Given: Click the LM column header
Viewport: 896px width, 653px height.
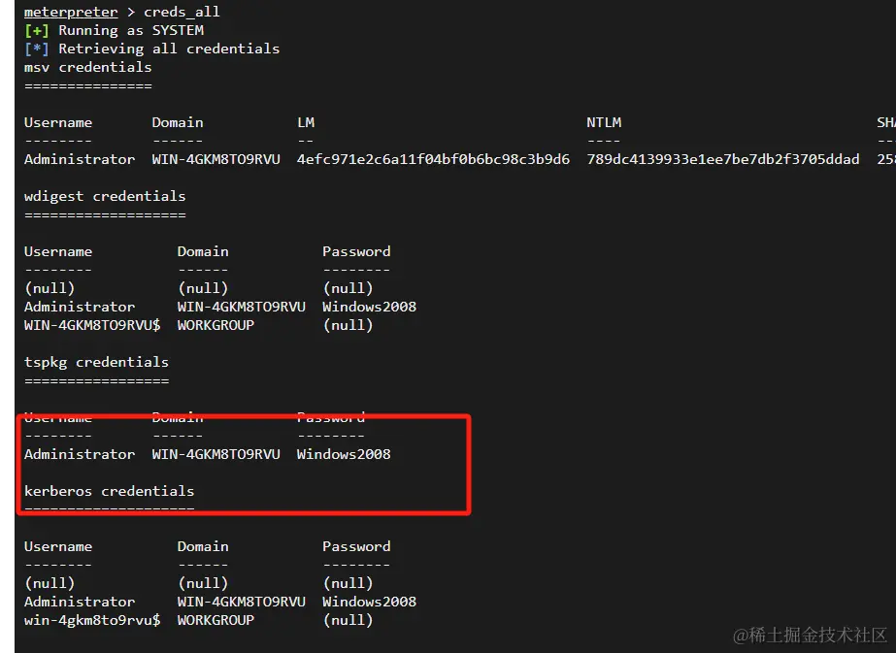Looking at the screenshot, I should coord(306,122).
